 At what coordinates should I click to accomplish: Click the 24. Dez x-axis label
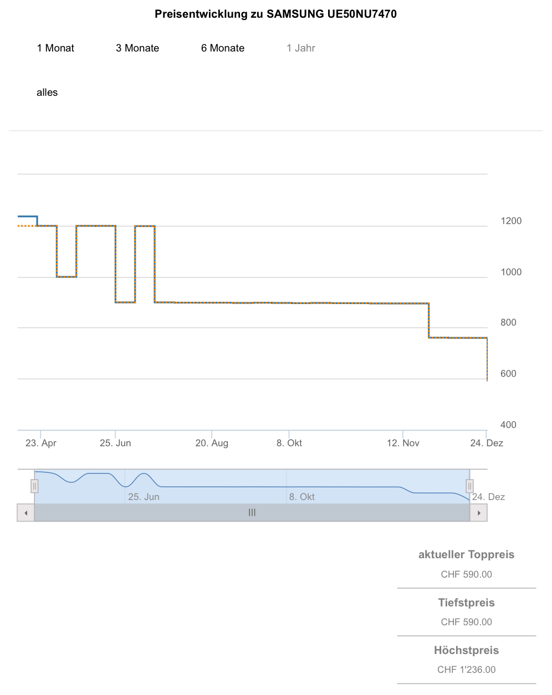point(487,443)
